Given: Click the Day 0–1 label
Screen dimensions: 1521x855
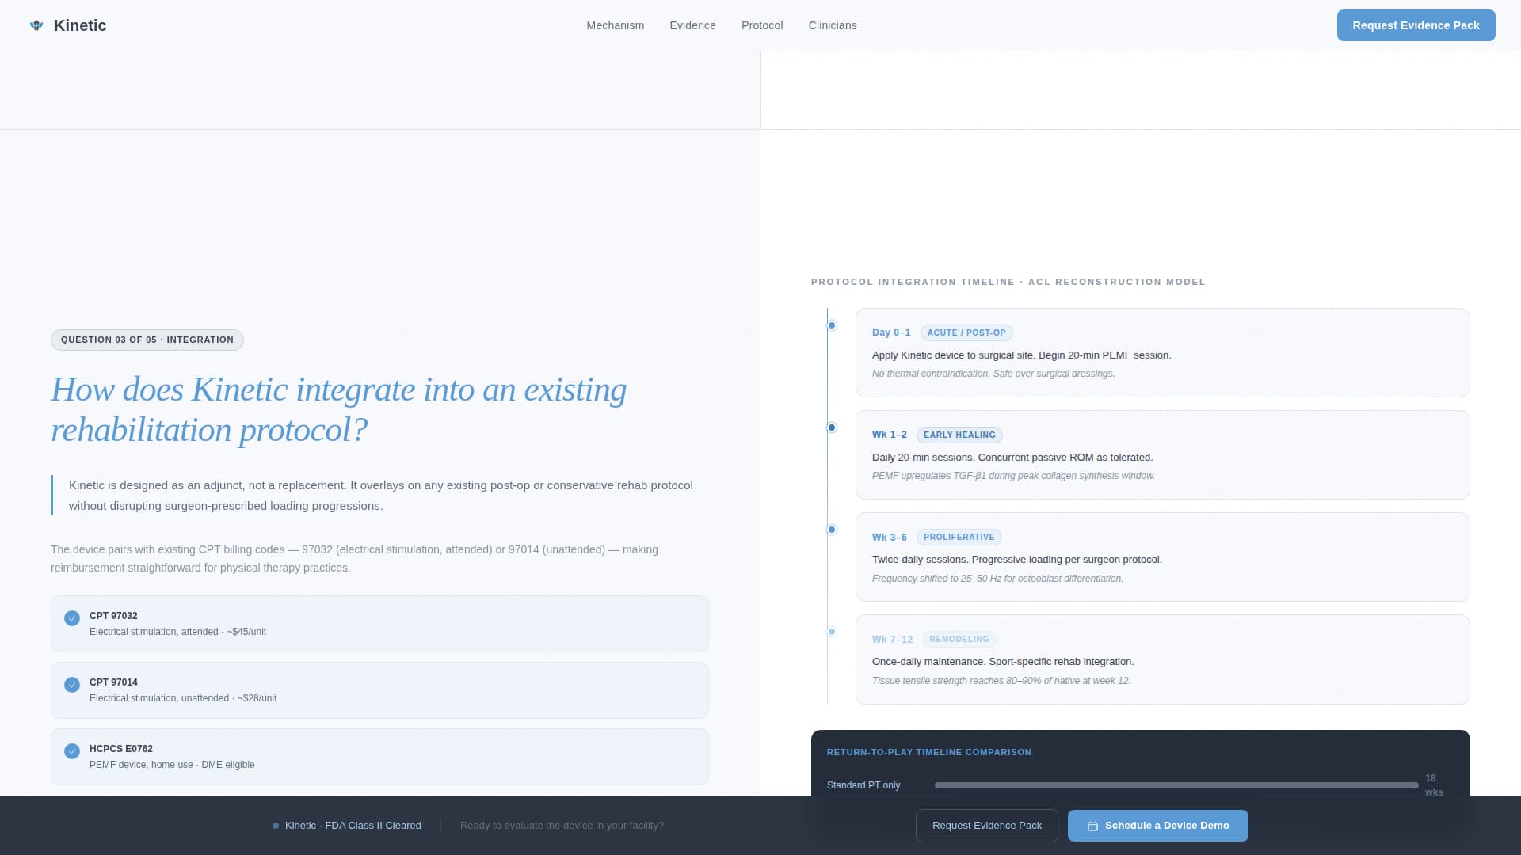Looking at the screenshot, I should 891,332.
